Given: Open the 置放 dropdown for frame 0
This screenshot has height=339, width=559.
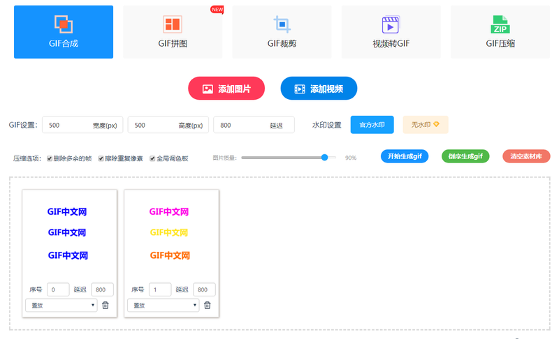Looking at the screenshot, I should coord(61,306).
